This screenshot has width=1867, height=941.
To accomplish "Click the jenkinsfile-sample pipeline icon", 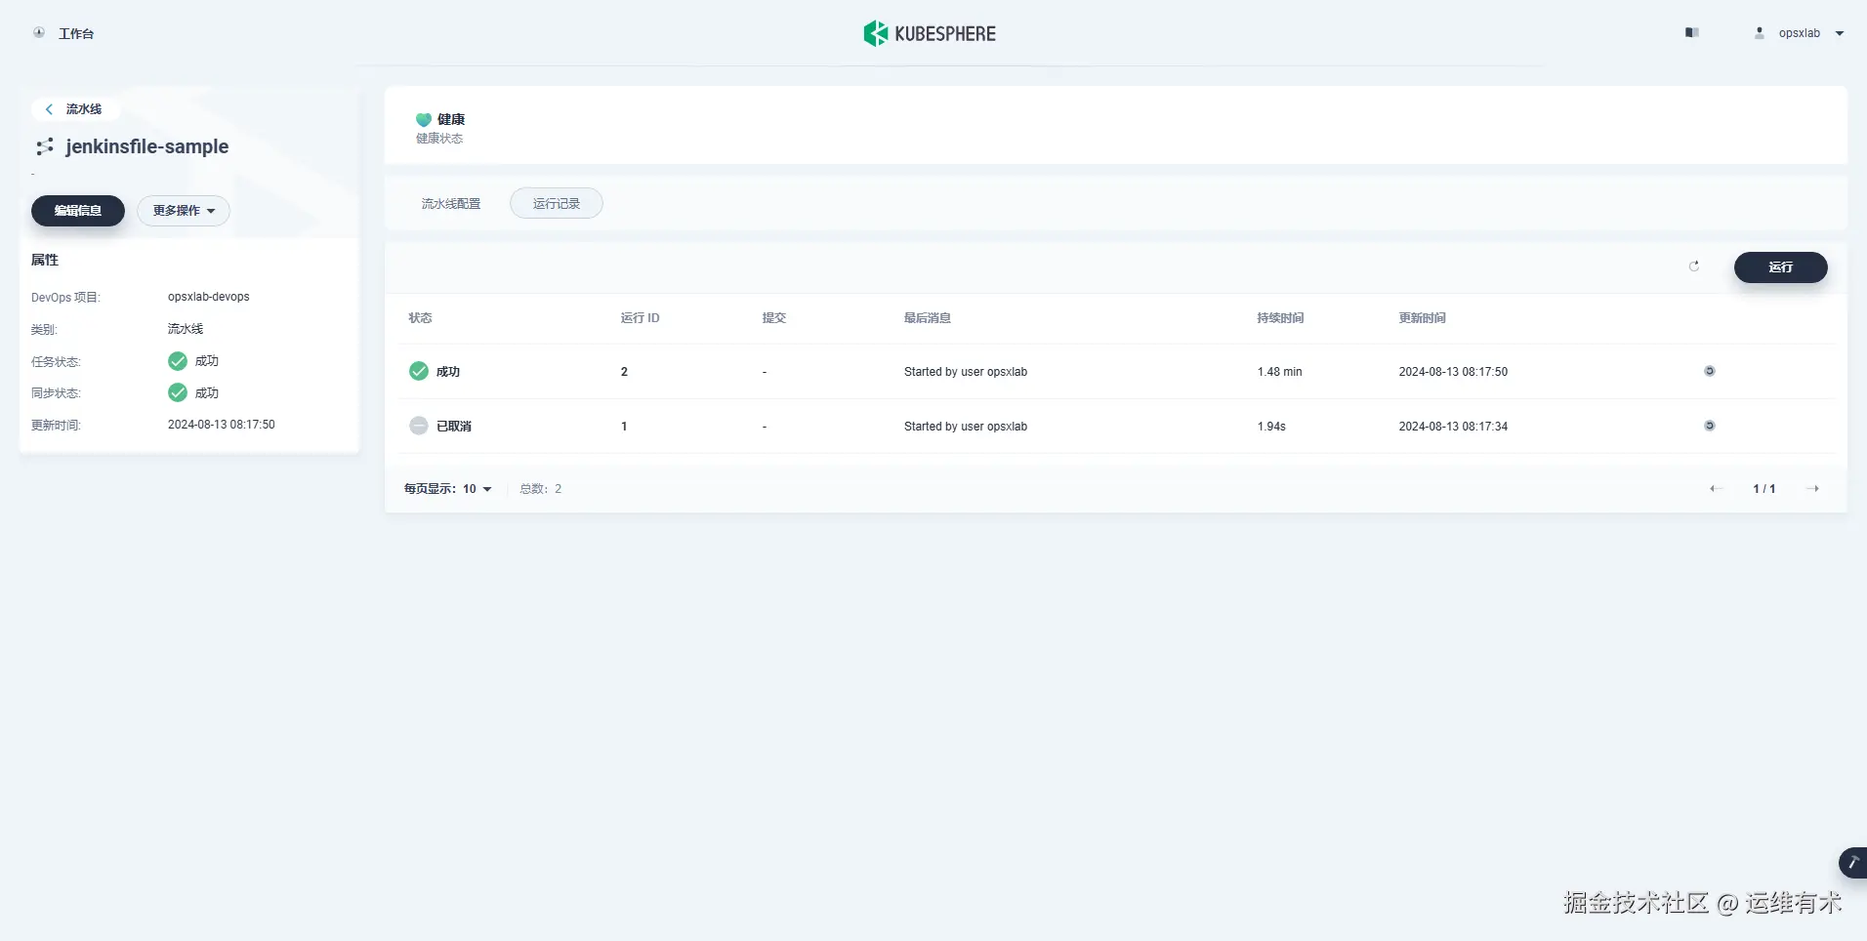I will pyautogui.click(x=44, y=146).
